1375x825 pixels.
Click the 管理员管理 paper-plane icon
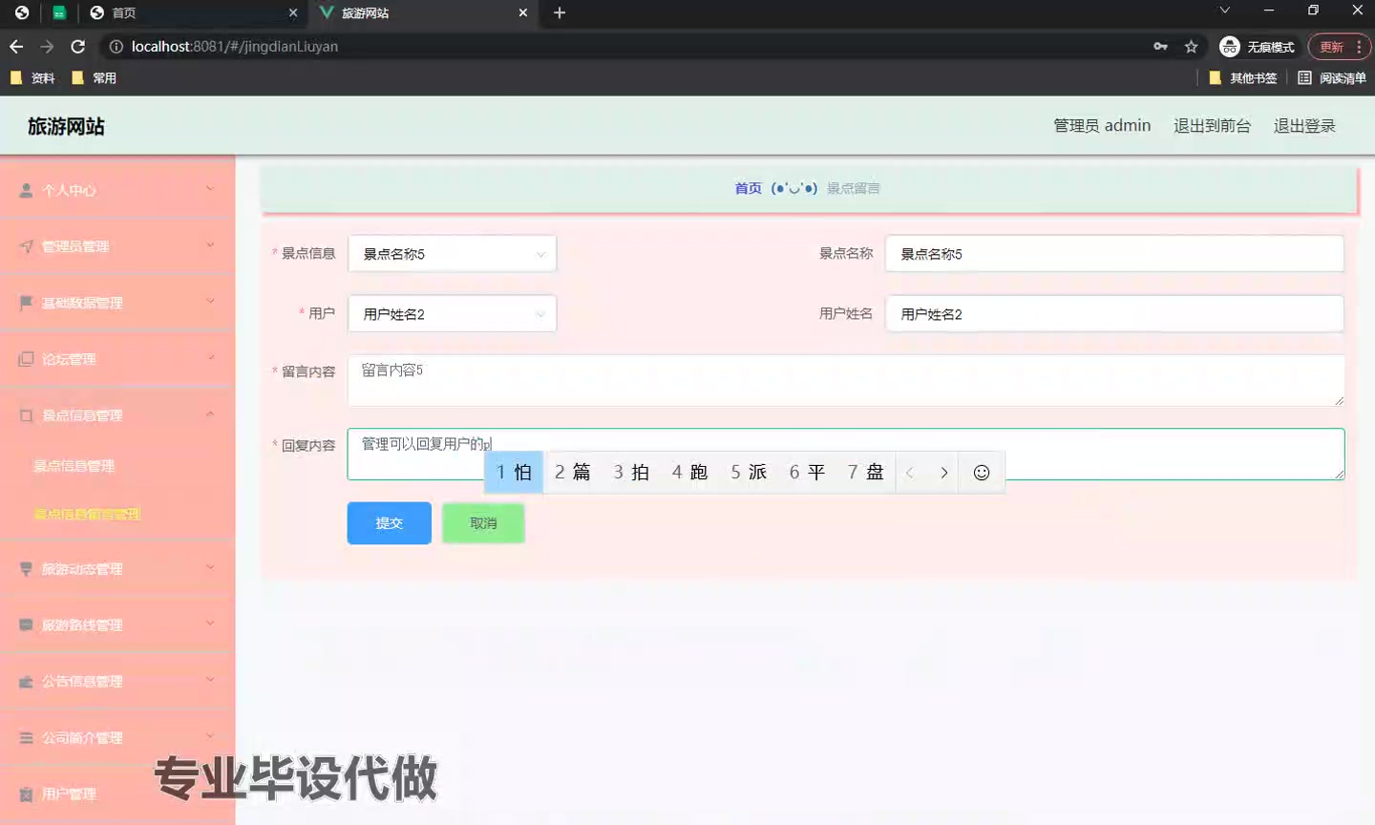click(x=26, y=246)
